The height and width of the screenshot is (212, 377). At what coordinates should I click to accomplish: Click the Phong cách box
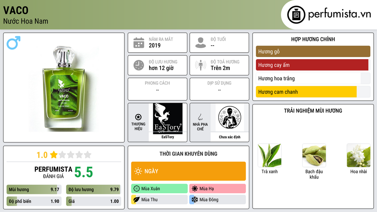coord(158,89)
